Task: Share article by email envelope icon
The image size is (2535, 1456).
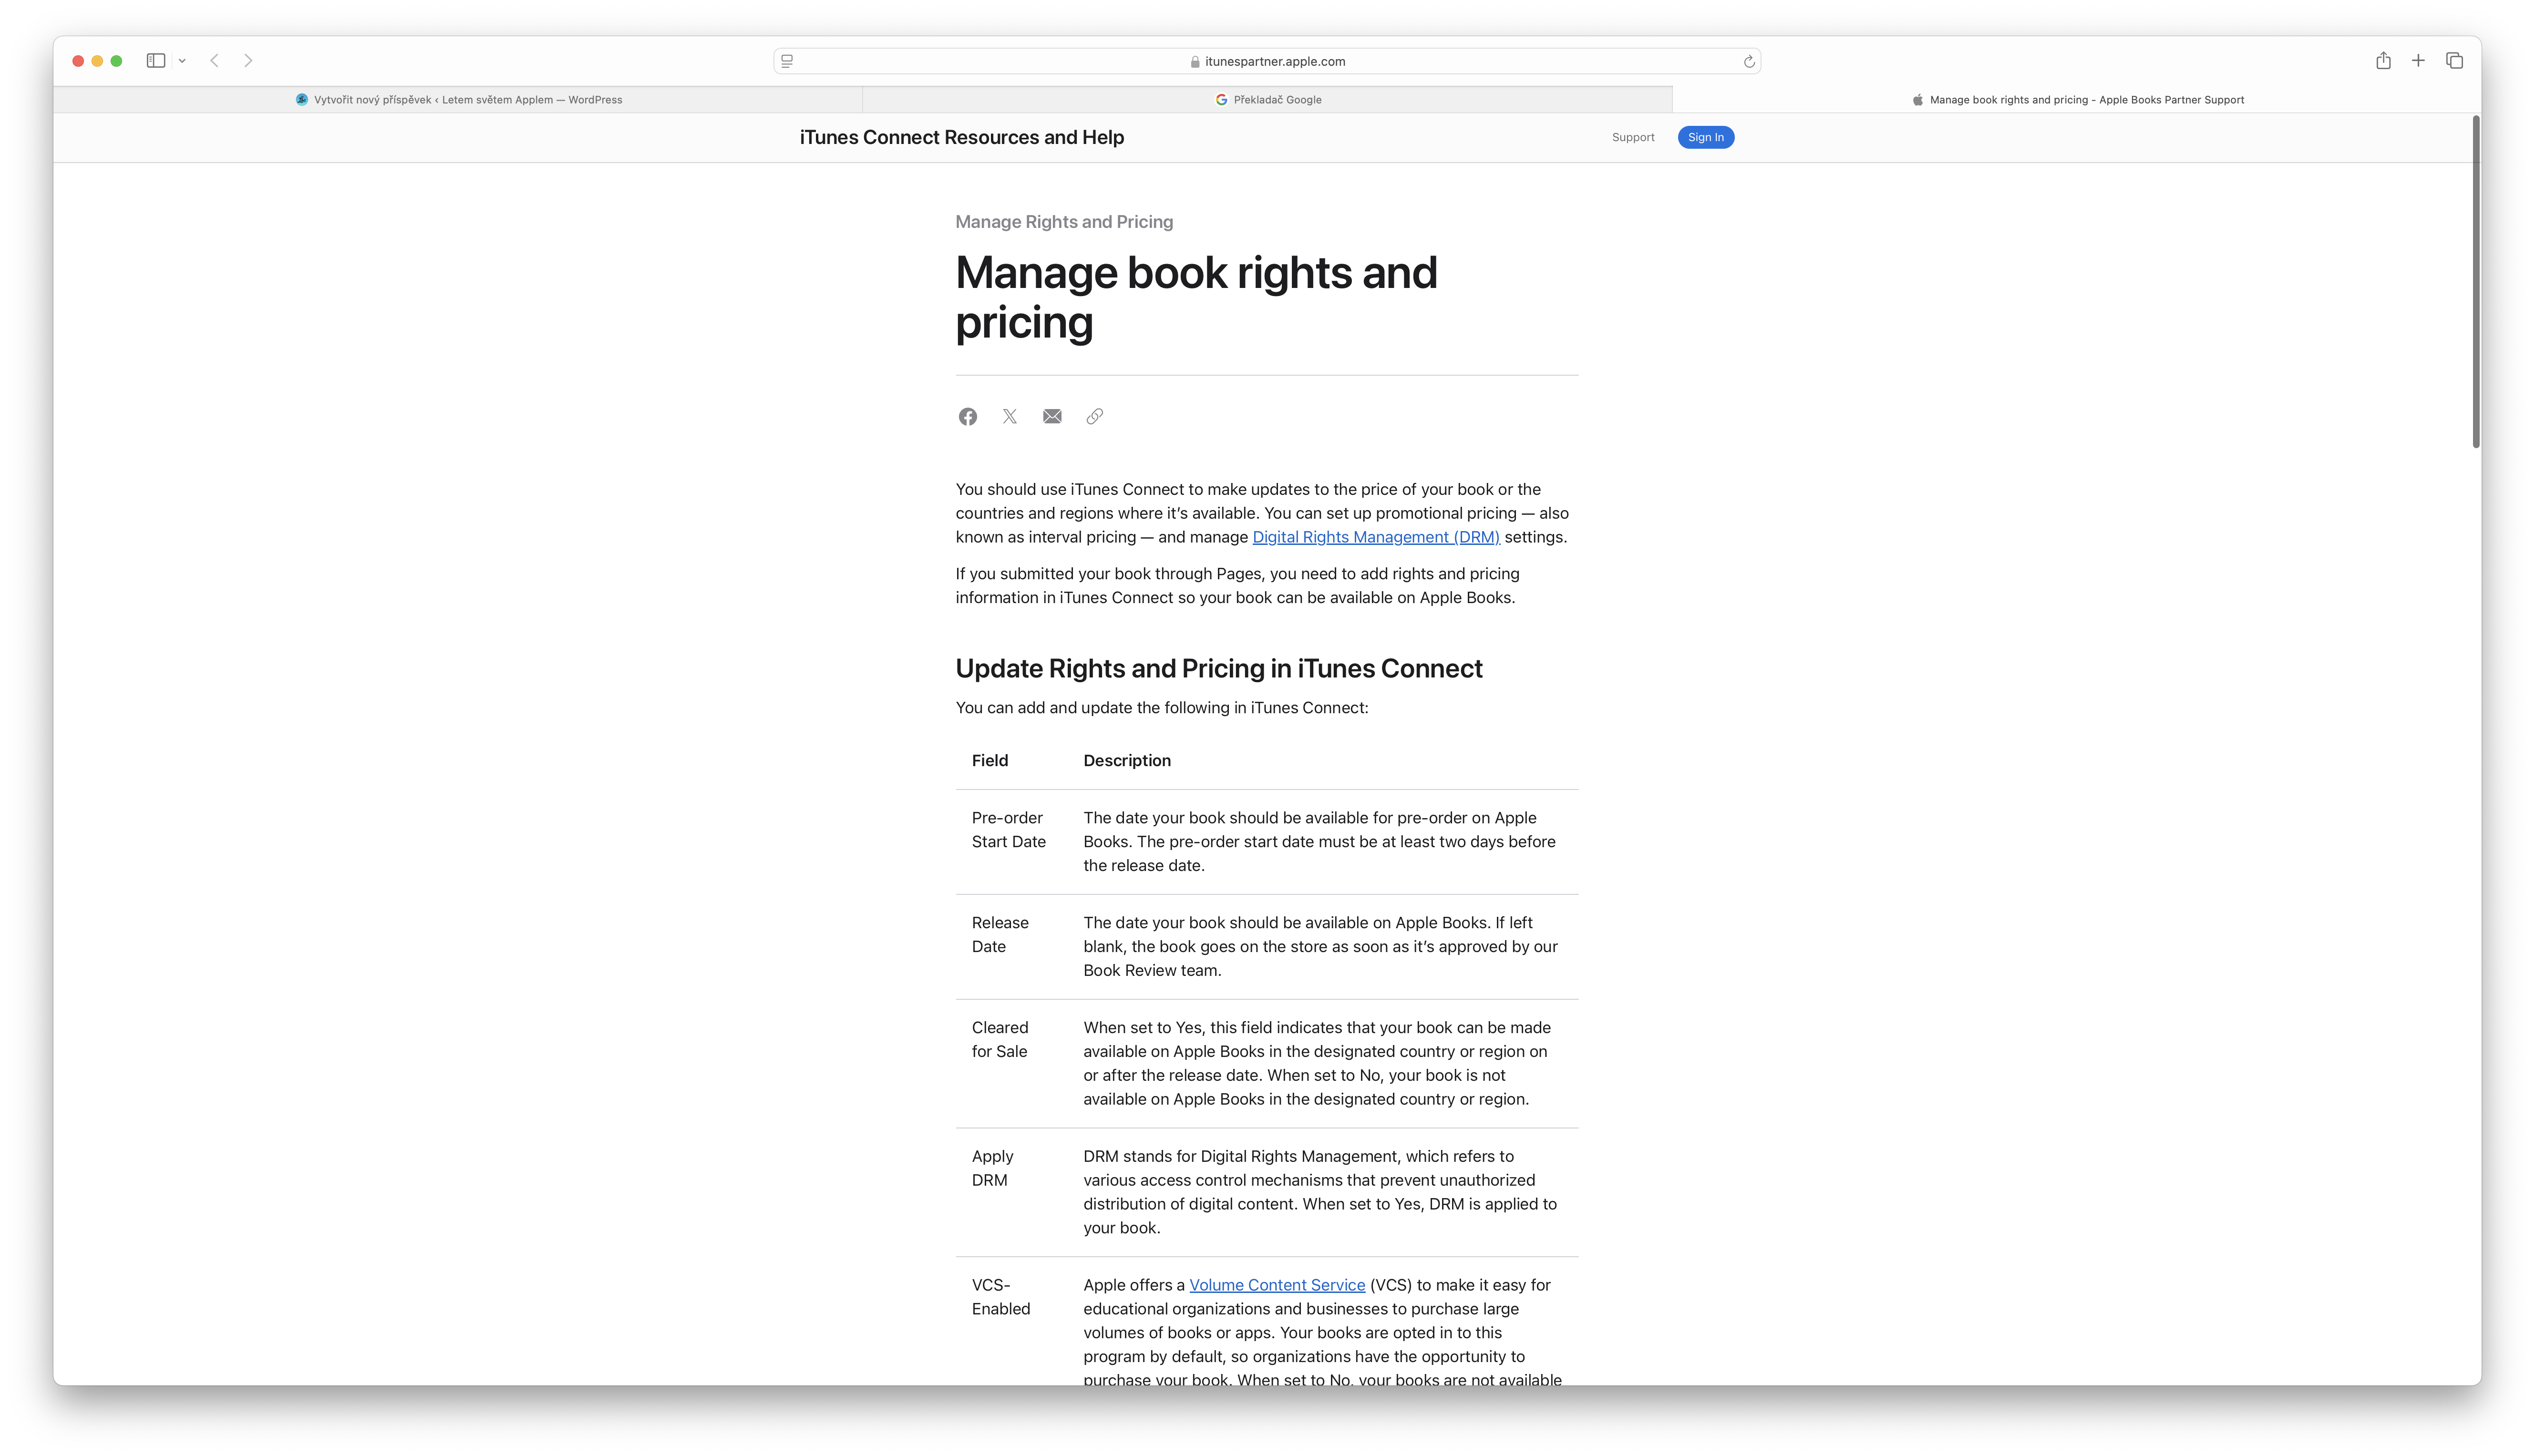Action: (1052, 416)
